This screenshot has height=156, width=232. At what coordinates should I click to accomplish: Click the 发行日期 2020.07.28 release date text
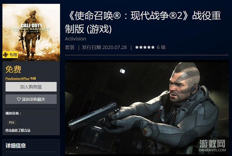[x=104, y=47]
